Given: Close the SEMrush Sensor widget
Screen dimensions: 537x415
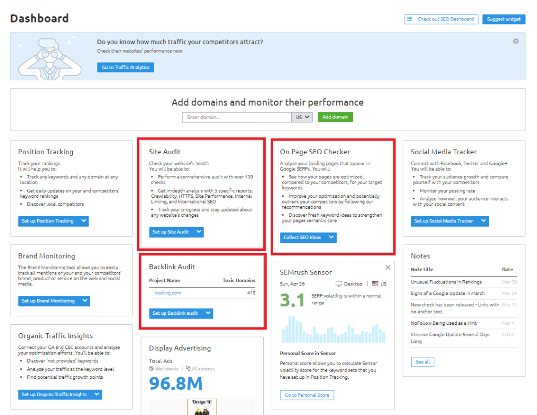Looking at the screenshot, I should click(388, 267).
